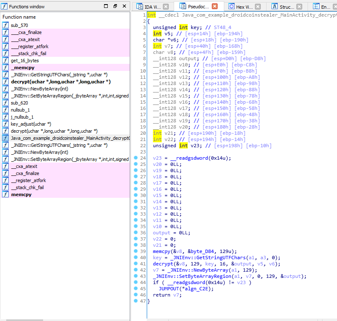The image size is (337, 321).
Task: Close the Hex View tab
Action: pyautogui.click(x=258, y=7)
